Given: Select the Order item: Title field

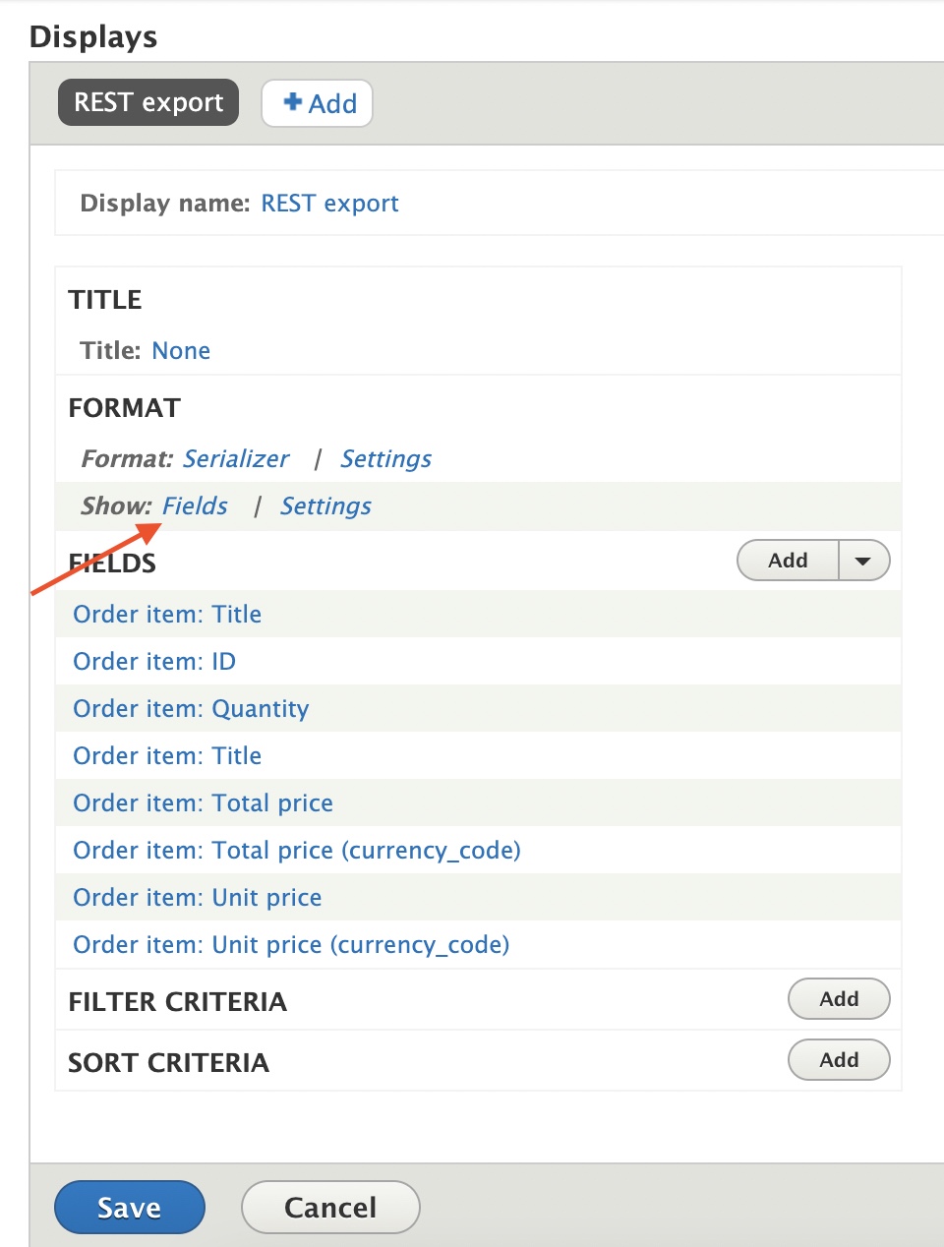Looking at the screenshot, I should click(166, 613).
